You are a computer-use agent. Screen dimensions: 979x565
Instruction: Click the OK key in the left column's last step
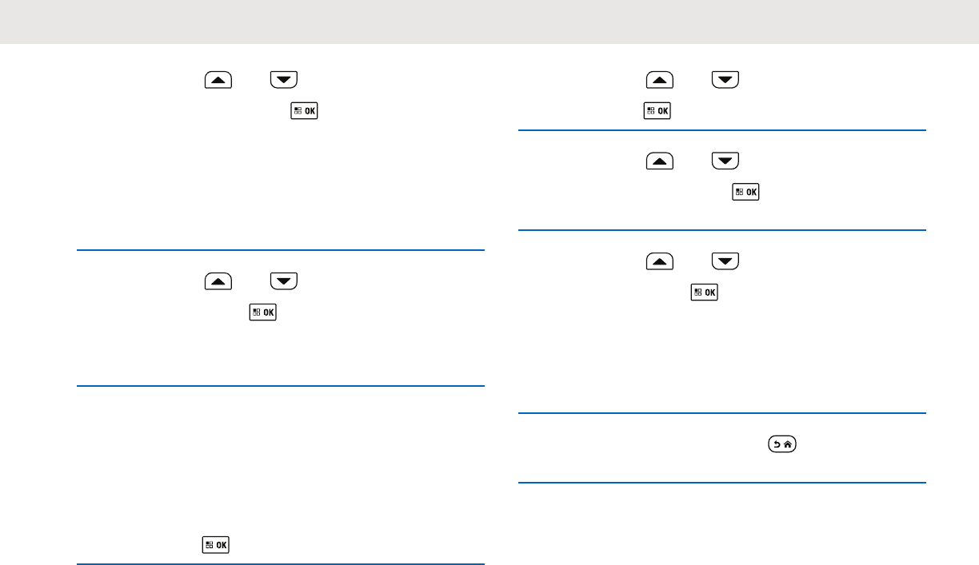pyautogui.click(x=217, y=544)
